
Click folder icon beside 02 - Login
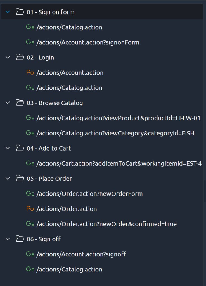20,58
